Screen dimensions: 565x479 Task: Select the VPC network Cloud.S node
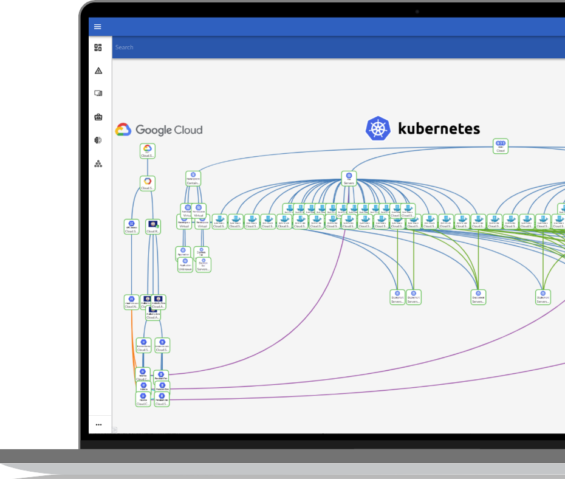[131, 227]
